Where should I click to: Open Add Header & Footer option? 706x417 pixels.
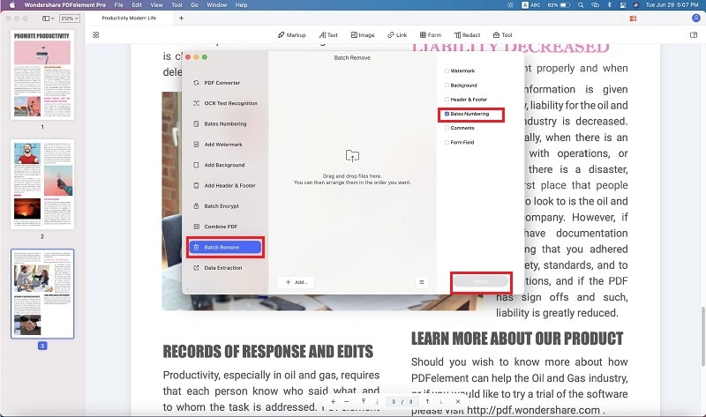coord(225,185)
